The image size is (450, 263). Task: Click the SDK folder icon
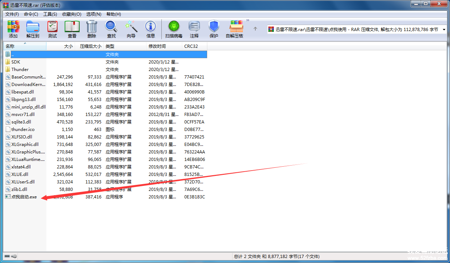point(8,62)
